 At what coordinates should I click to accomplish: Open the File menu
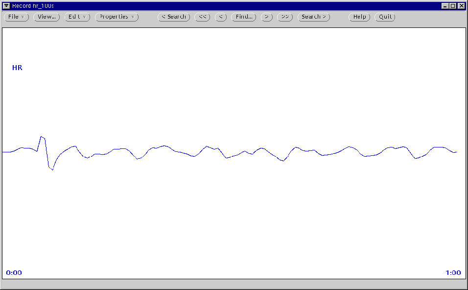16,17
